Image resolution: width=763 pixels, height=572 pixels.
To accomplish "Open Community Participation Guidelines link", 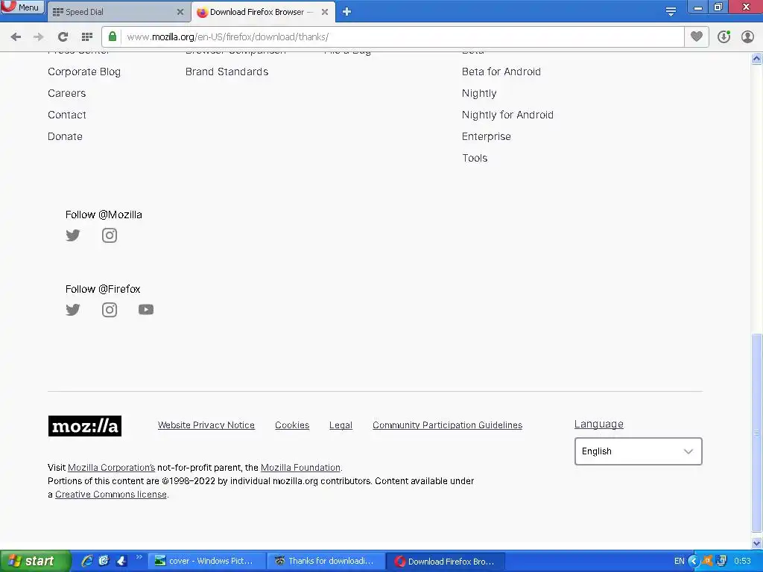I will click(x=448, y=425).
